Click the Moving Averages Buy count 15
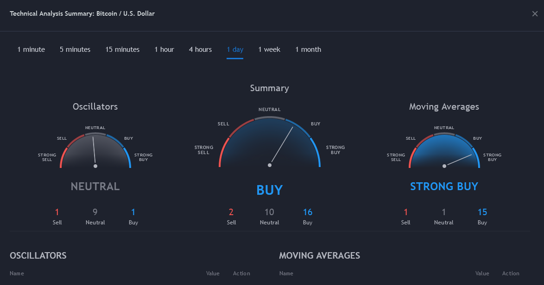Screen dimensions: 544x285 coord(482,212)
